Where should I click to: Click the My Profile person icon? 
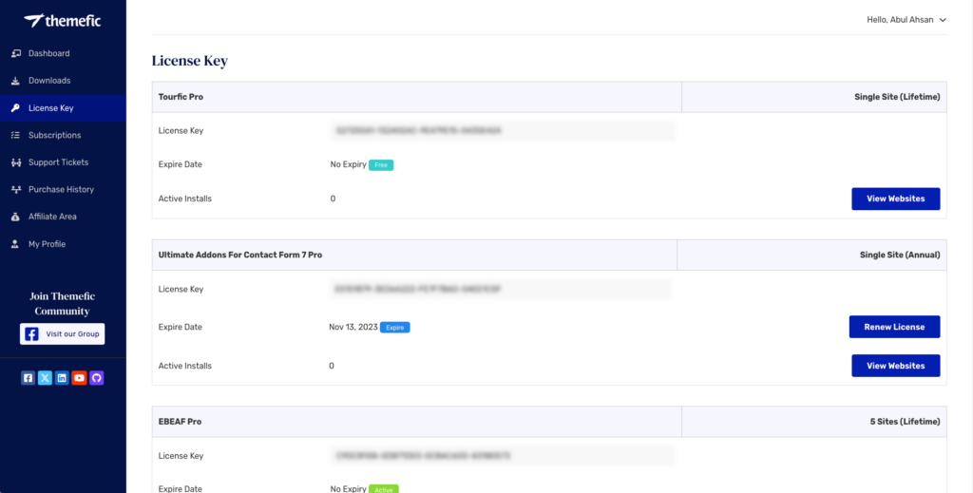click(16, 244)
